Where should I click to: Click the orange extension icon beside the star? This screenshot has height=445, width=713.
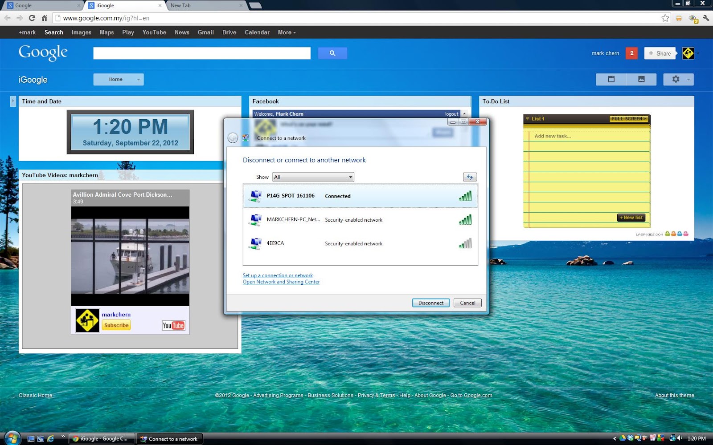pyautogui.click(x=679, y=18)
